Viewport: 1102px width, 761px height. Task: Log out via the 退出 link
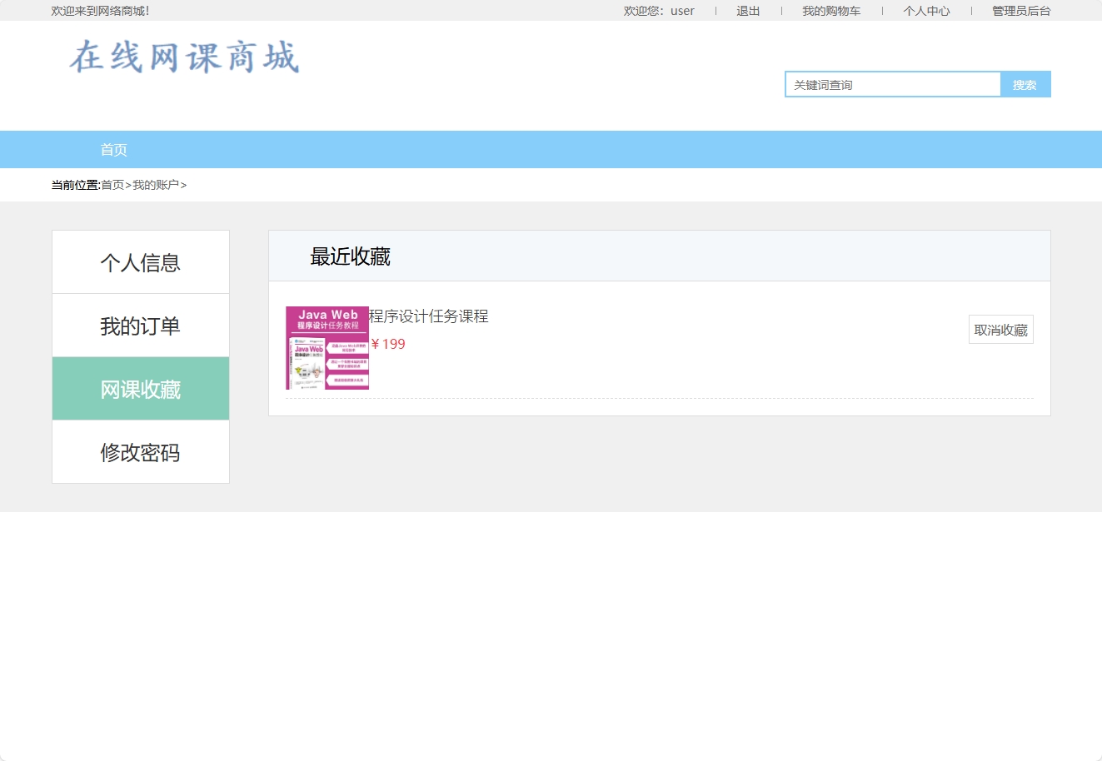click(747, 11)
